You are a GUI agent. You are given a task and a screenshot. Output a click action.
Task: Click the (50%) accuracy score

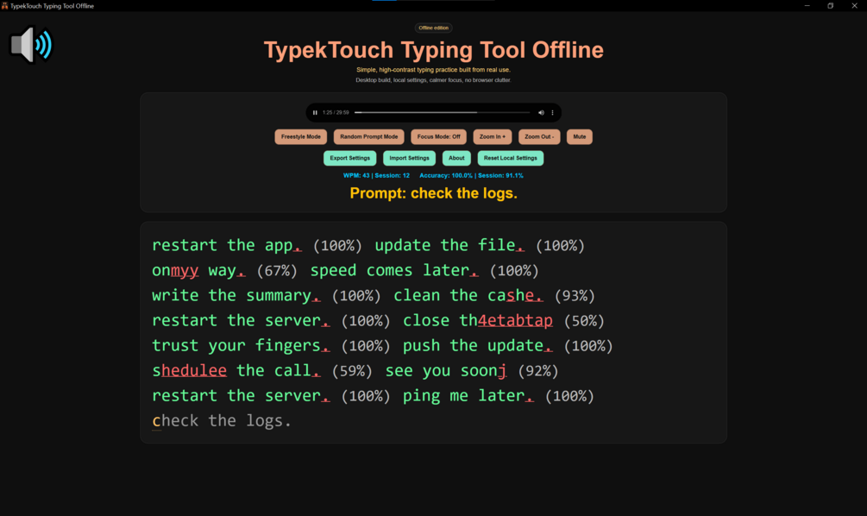tap(584, 321)
